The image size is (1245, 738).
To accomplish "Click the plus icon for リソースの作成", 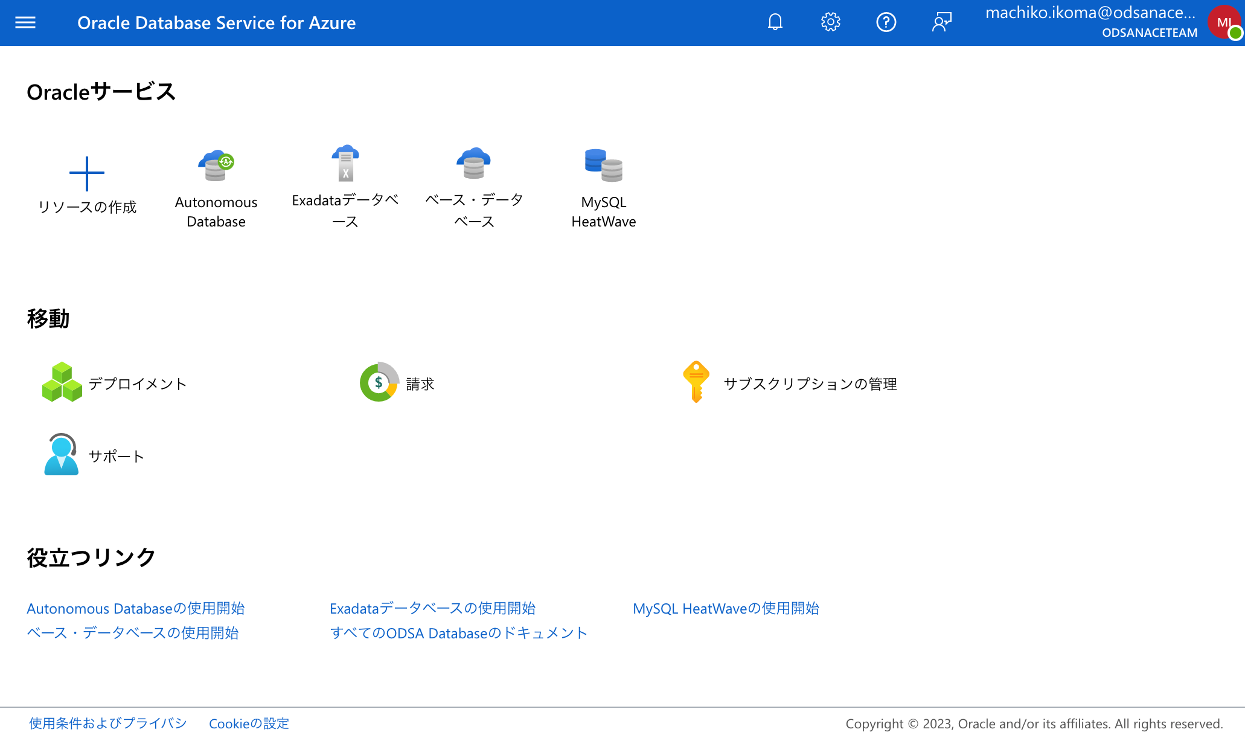I will [87, 173].
